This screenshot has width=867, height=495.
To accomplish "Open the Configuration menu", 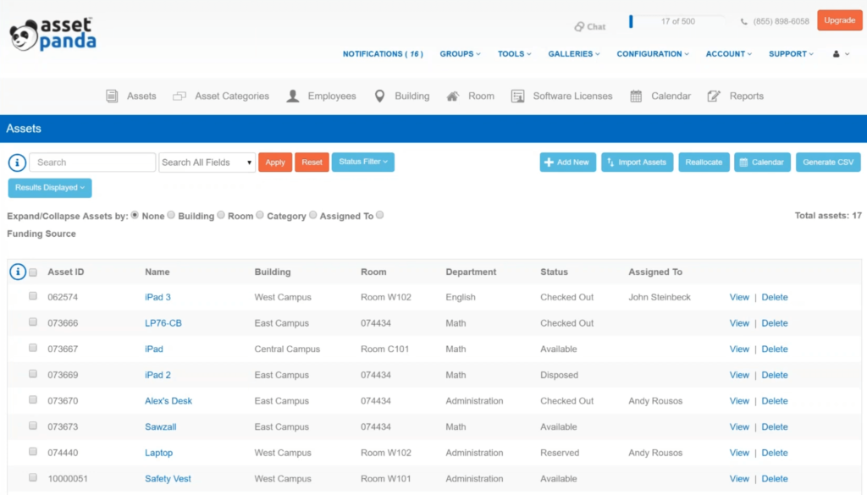I will coord(652,54).
